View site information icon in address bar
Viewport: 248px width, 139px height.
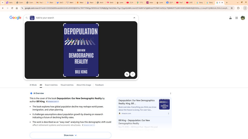(22, 8)
